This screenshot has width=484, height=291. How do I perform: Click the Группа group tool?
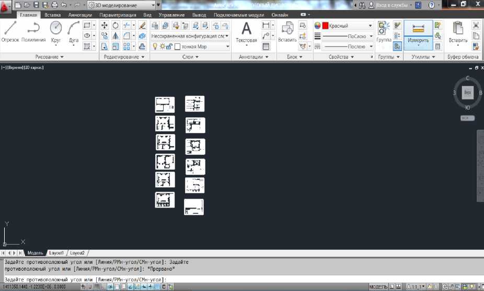pyautogui.click(x=384, y=32)
